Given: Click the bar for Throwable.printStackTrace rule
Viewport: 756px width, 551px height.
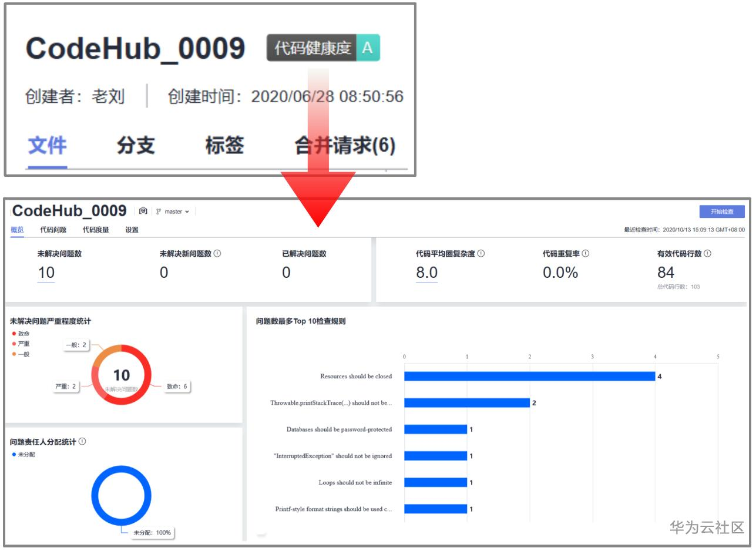Looking at the screenshot, I should click(x=466, y=403).
